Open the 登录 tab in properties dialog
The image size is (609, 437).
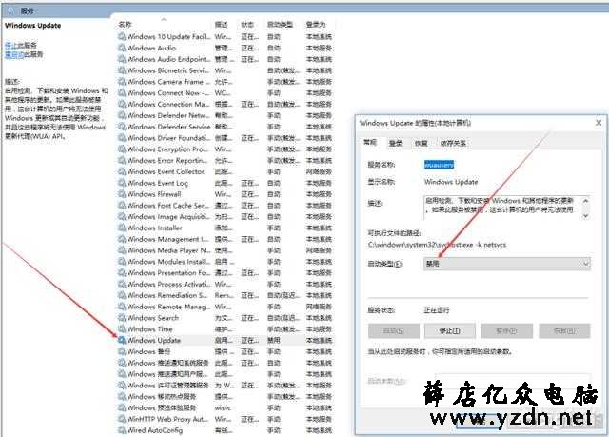coord(396,144)
